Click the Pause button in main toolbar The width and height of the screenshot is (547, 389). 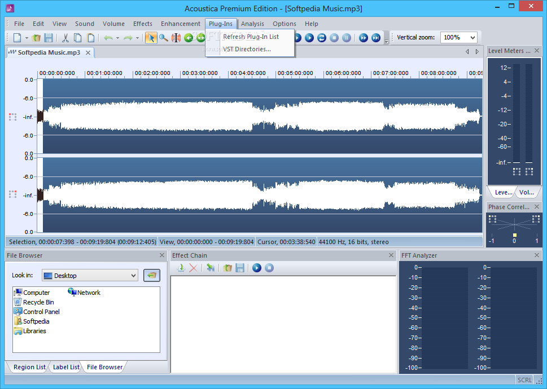pos(347,38)
